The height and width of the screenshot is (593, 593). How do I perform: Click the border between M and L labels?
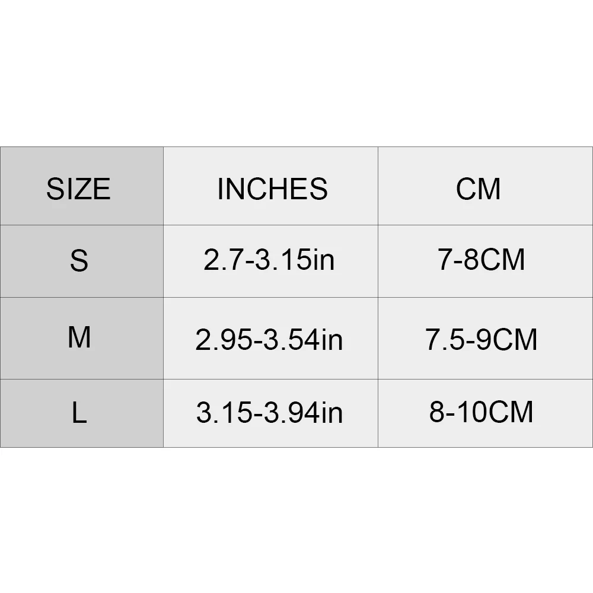[x=82, y=379]
